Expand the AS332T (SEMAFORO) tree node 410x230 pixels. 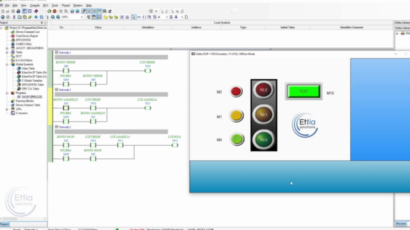pos(7,49)
